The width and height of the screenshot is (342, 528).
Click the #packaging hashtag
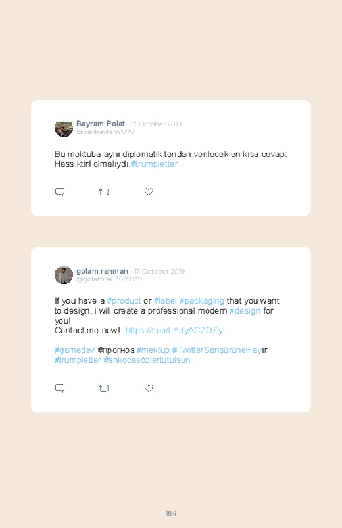pyautogui.click(x=202, y=300)
